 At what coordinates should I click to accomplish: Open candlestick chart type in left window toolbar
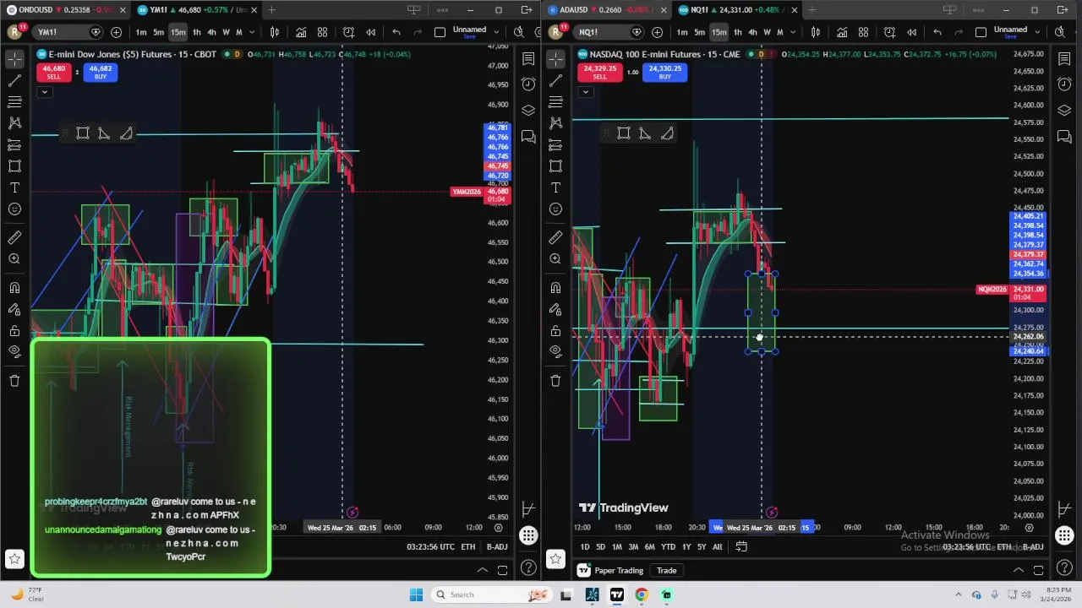pyautogui.click(x=275, y=32)
